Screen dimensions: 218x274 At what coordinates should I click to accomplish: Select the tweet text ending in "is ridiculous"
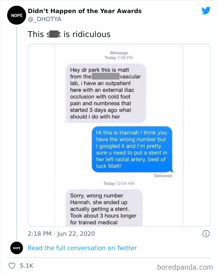pos(69,34)
